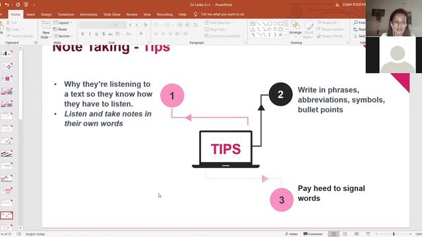Switch to the Transitions tab

tap(66, 14)
